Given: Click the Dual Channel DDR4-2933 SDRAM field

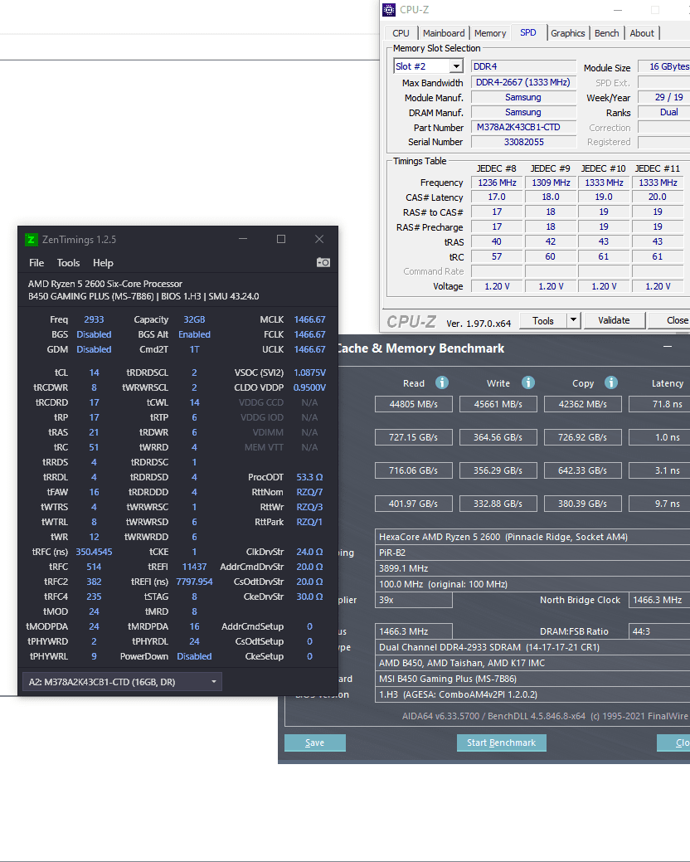Looking at the screenshot, I should point(532,647).
